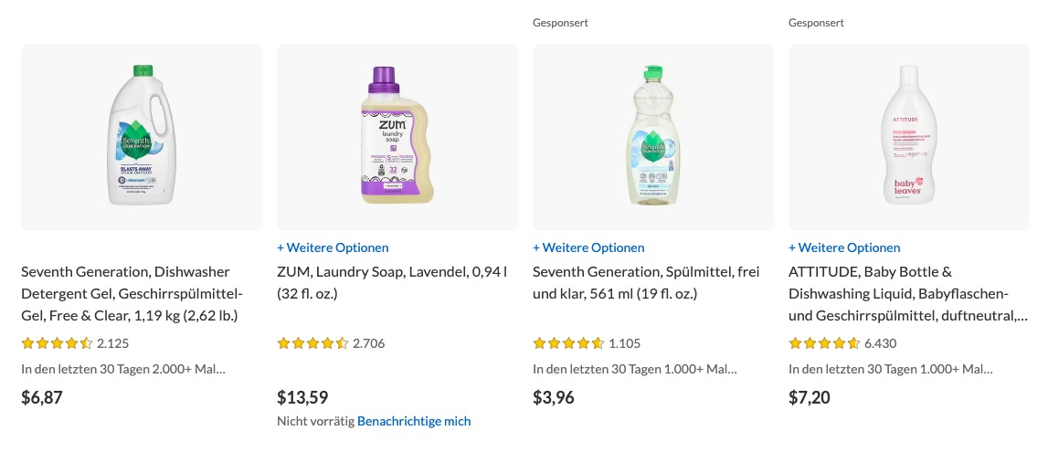The width and height of the screenshot is (1048, 452).
Task: Expand Weitere Optionen under ZUM Laundry Soap
Action: [x=333, y=247]
